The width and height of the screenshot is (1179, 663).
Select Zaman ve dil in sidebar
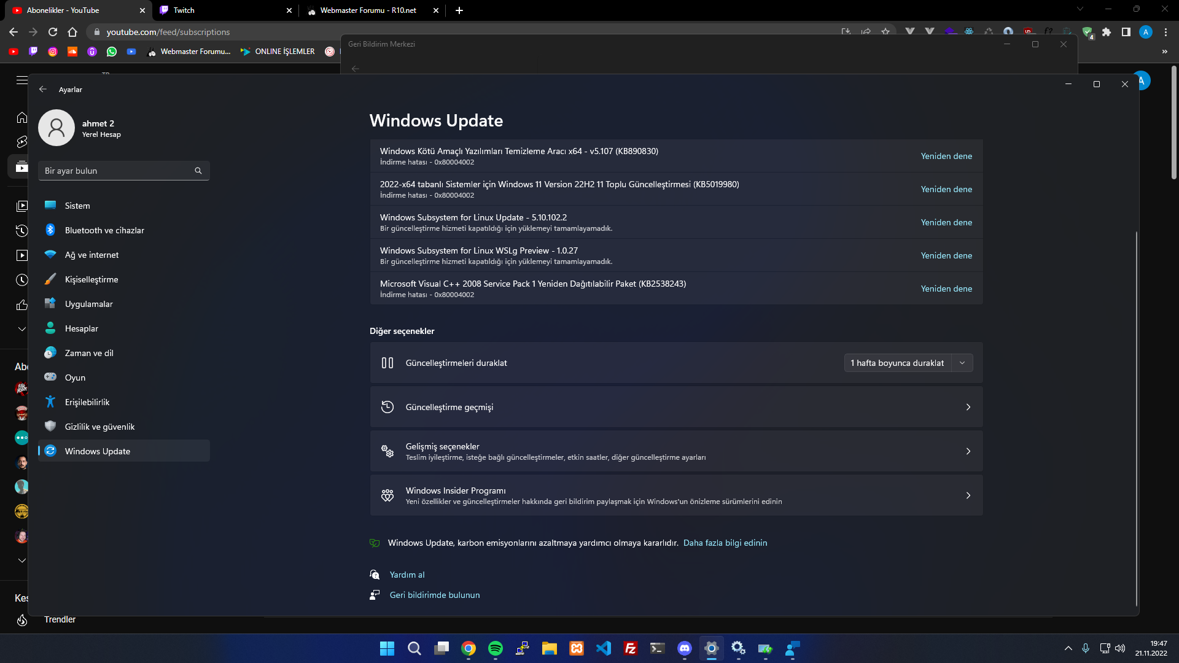(x=123, y=353)
